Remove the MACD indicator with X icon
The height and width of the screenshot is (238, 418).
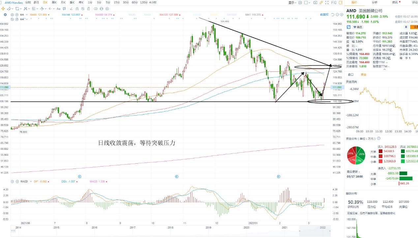click(x=17, y=181)
